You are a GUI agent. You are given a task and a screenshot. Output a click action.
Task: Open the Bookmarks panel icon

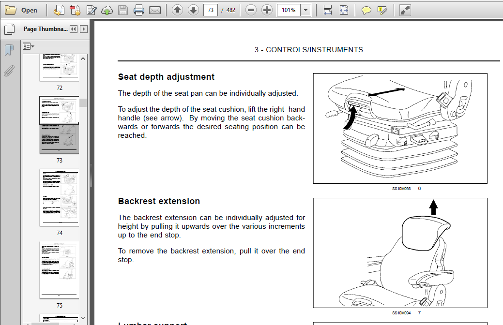(9, 50)
